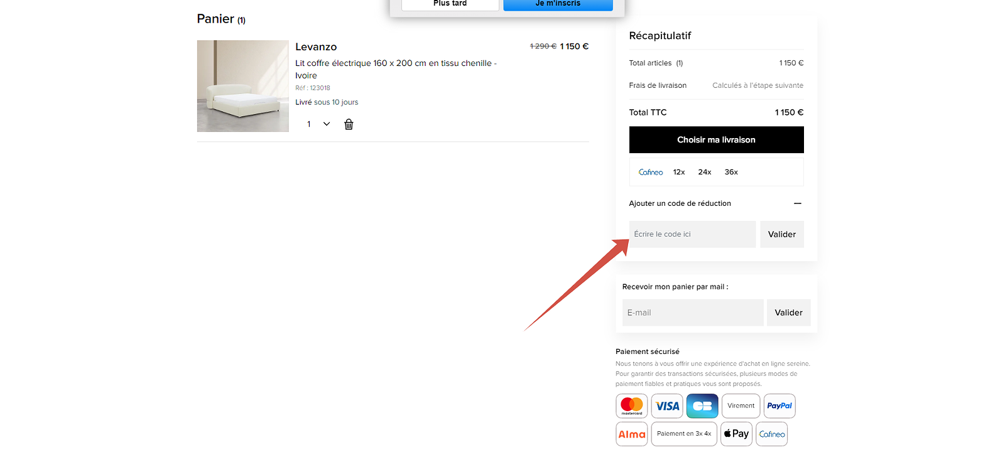Image resolution: width=1005 pixels, height=472 pixels.
Task: Click the Récapitulatif heading
Action: tap(660, 36)
